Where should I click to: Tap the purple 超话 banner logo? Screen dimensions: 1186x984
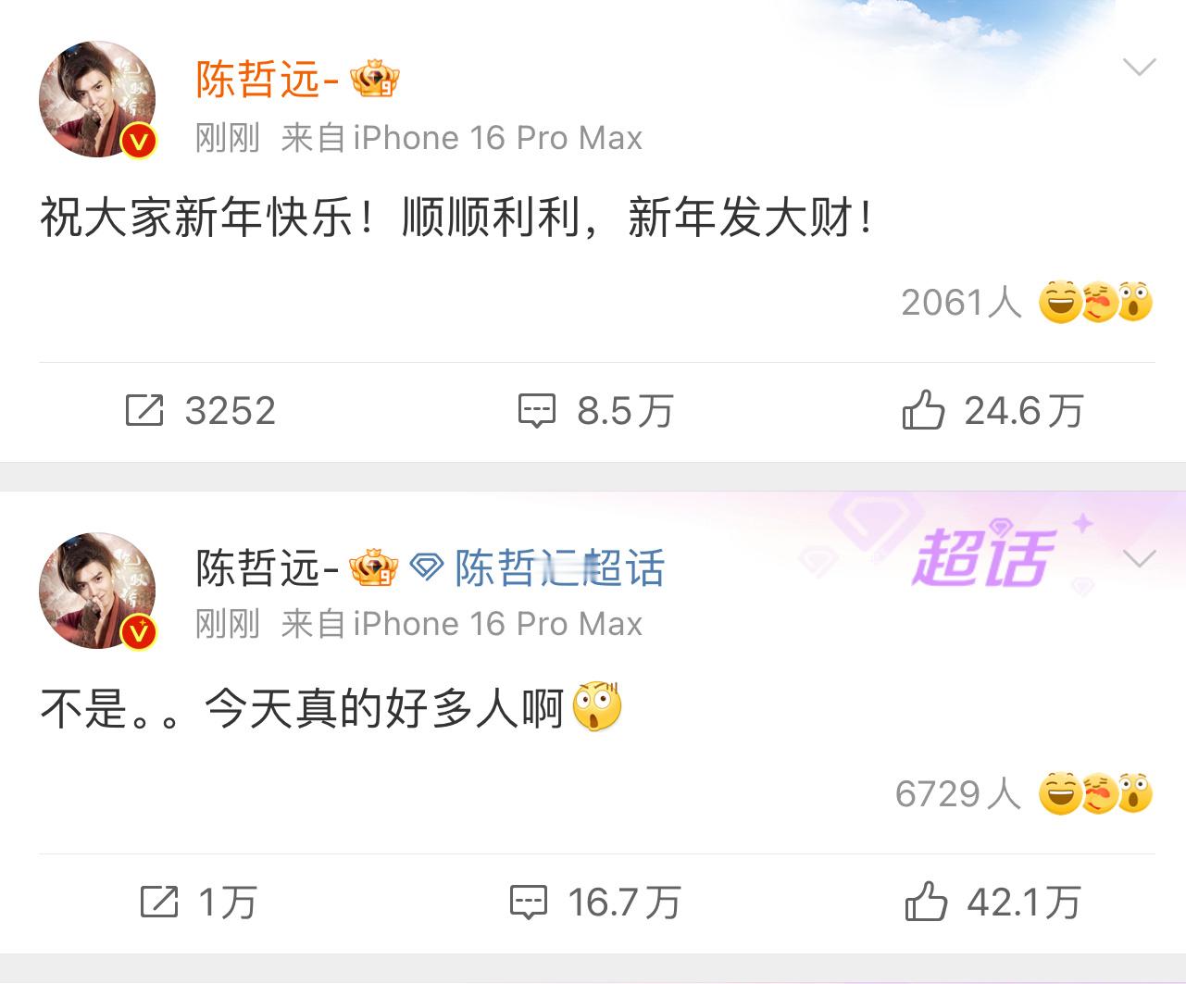[984, 557]
